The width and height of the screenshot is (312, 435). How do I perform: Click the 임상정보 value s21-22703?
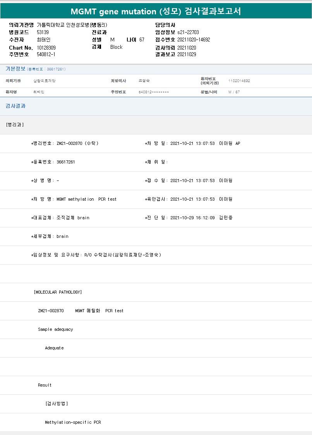pos(188,32)
